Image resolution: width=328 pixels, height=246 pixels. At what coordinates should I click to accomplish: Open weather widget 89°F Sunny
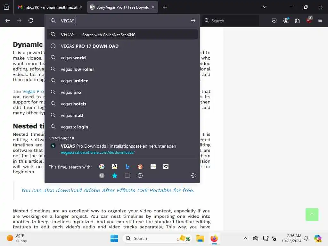17,238
